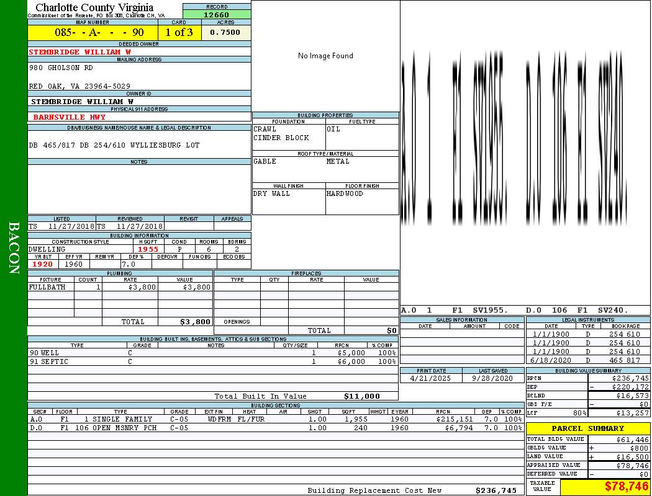Click roof type GABLE

[x=265, y=161]
